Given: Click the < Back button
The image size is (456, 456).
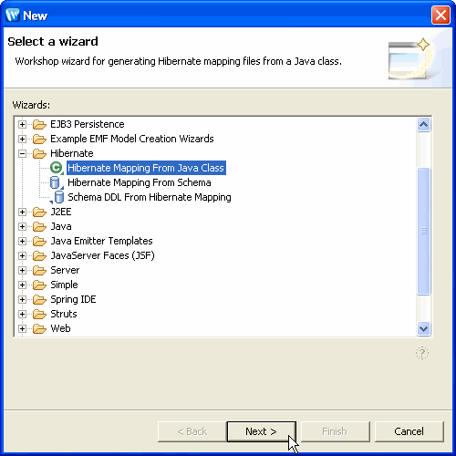Looking at the screenshot, I should click(192, 431).
